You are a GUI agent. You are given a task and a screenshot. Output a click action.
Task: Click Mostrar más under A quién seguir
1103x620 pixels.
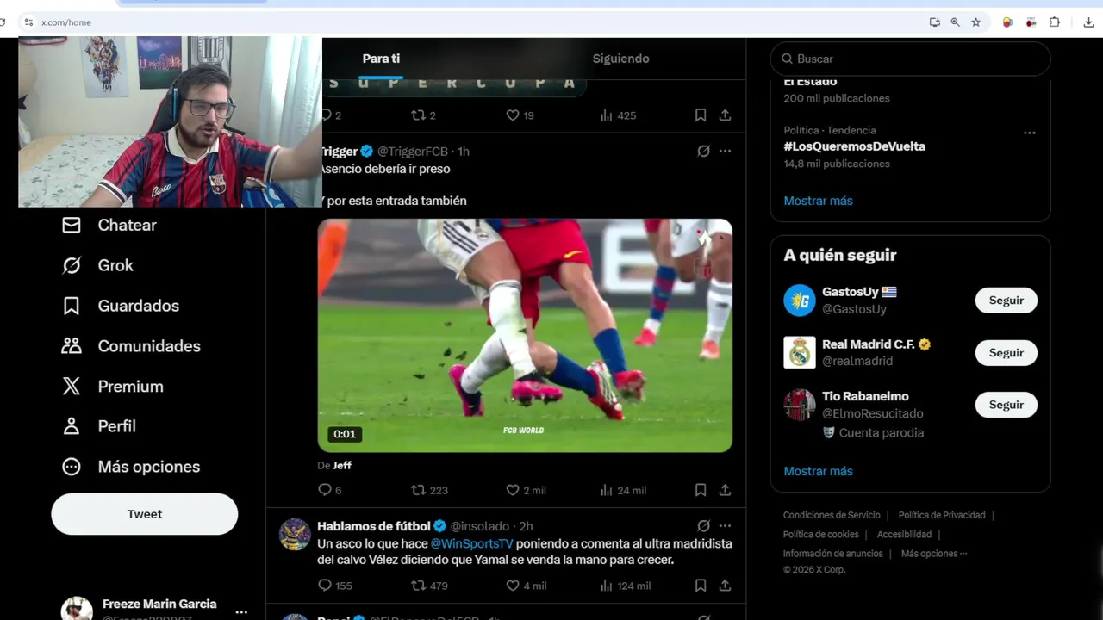coord(818,471)
